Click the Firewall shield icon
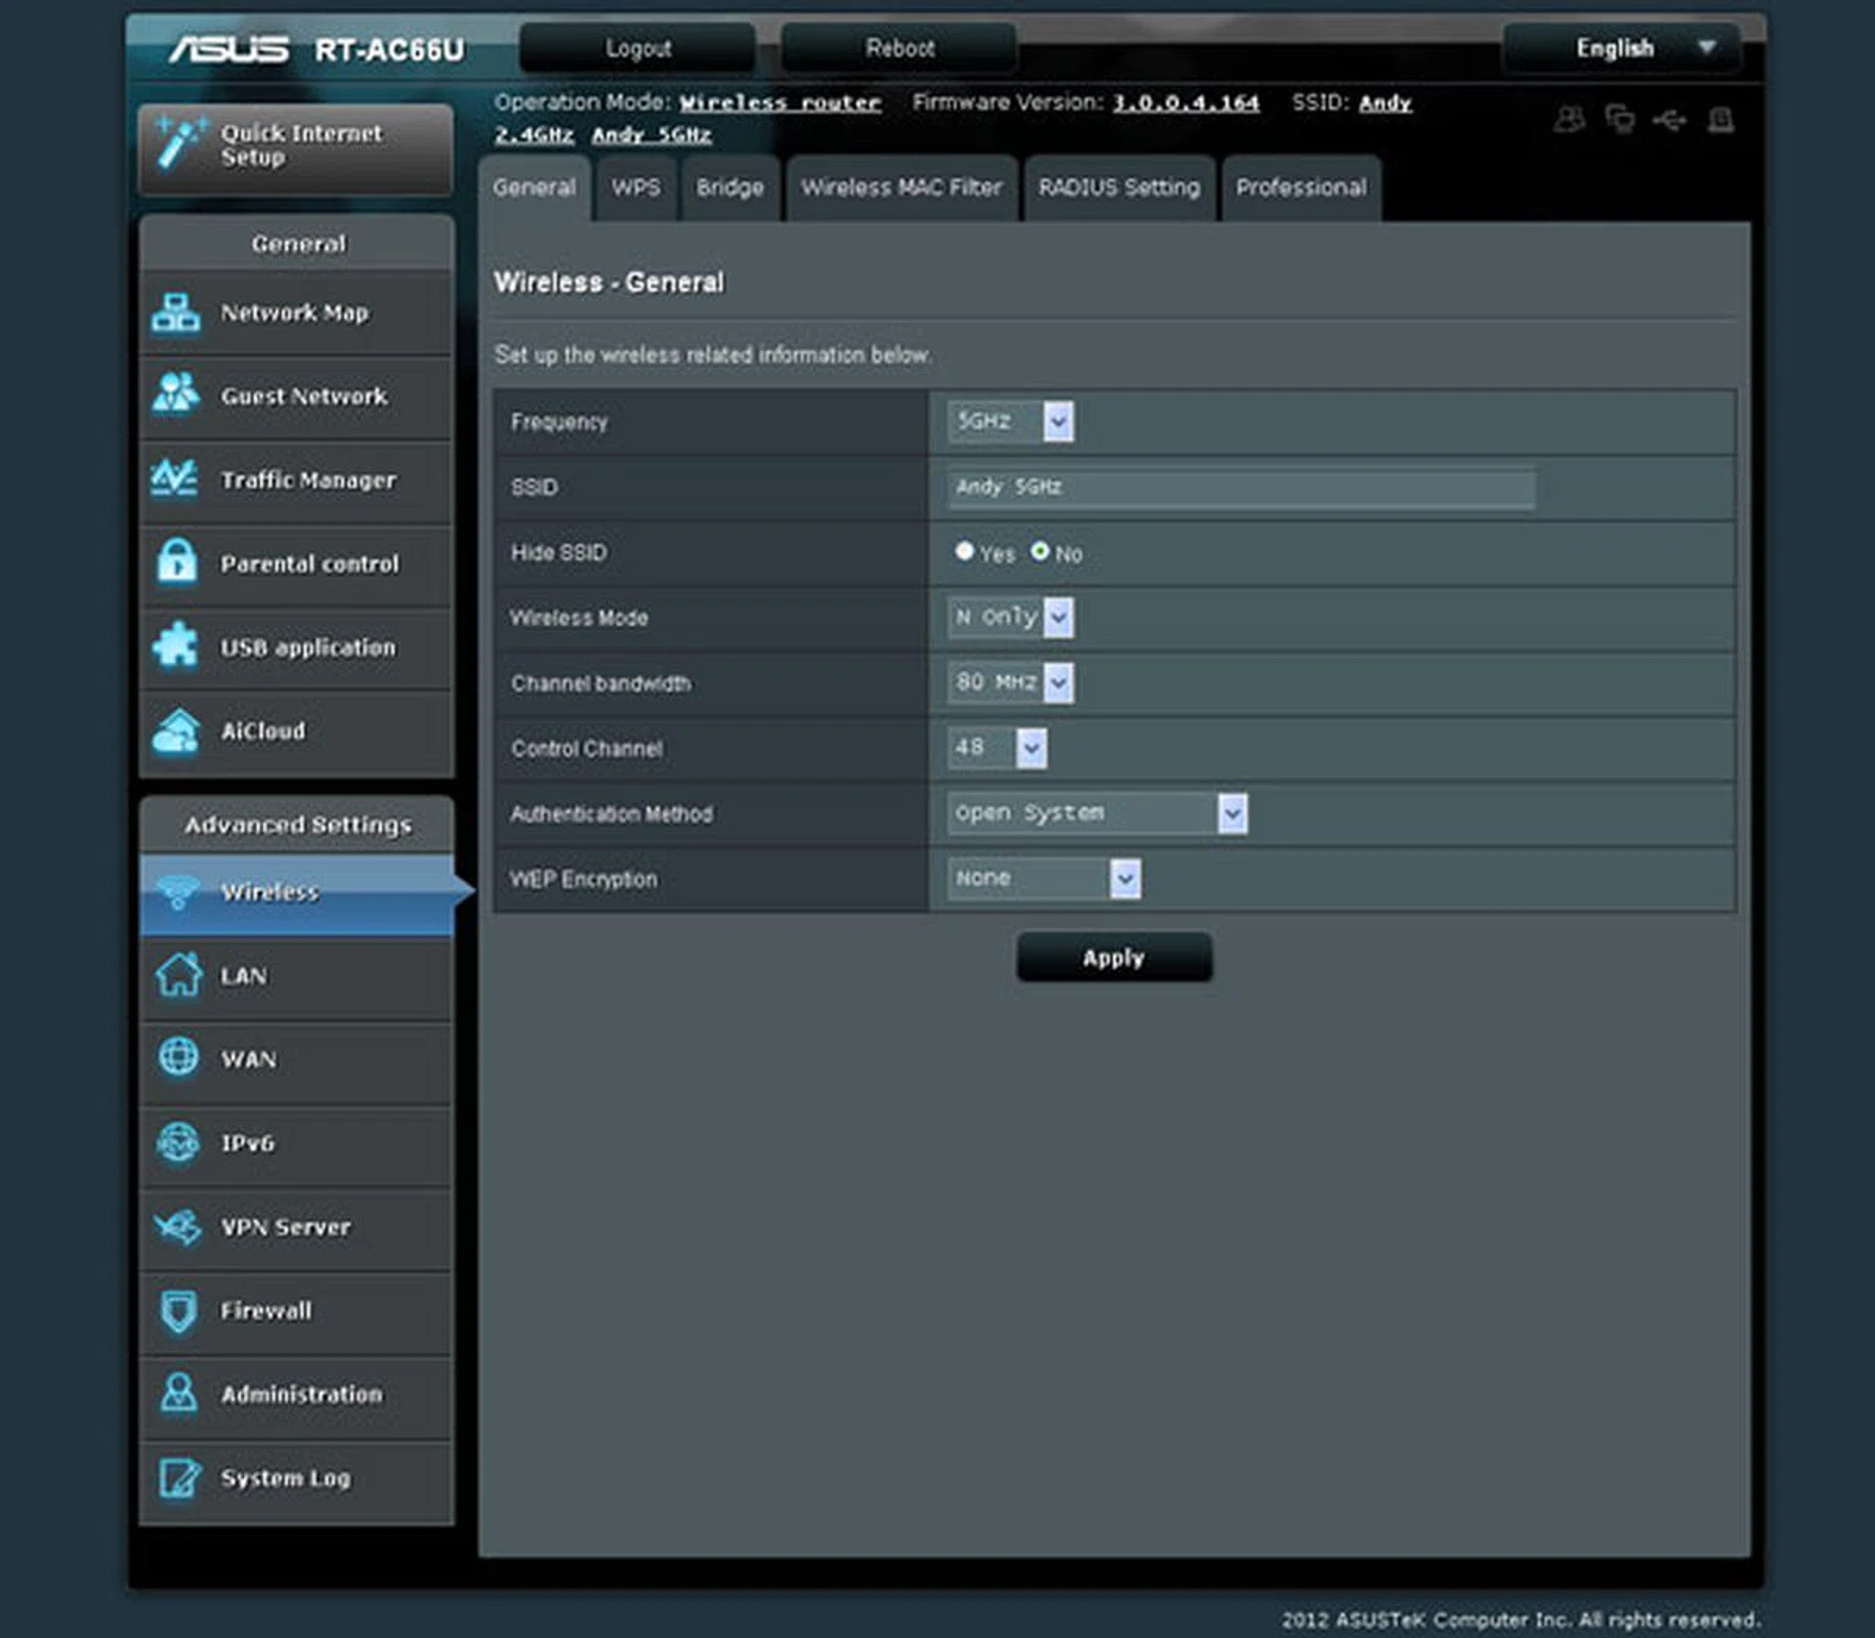The image size is (1875, 1638). [x=178, y=1310]
